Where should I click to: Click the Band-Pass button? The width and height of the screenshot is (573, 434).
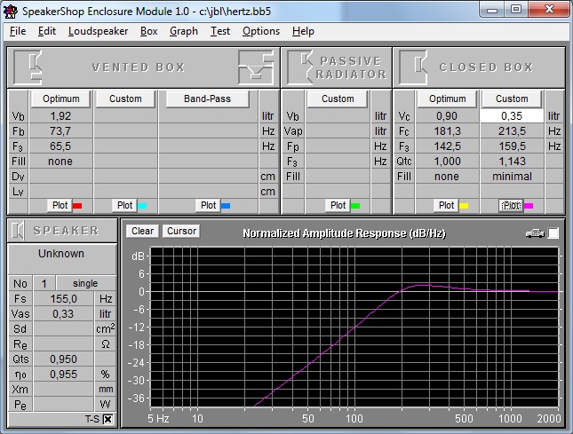(207, 99)
